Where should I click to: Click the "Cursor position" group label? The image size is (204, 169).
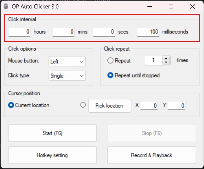coord(24,93)
